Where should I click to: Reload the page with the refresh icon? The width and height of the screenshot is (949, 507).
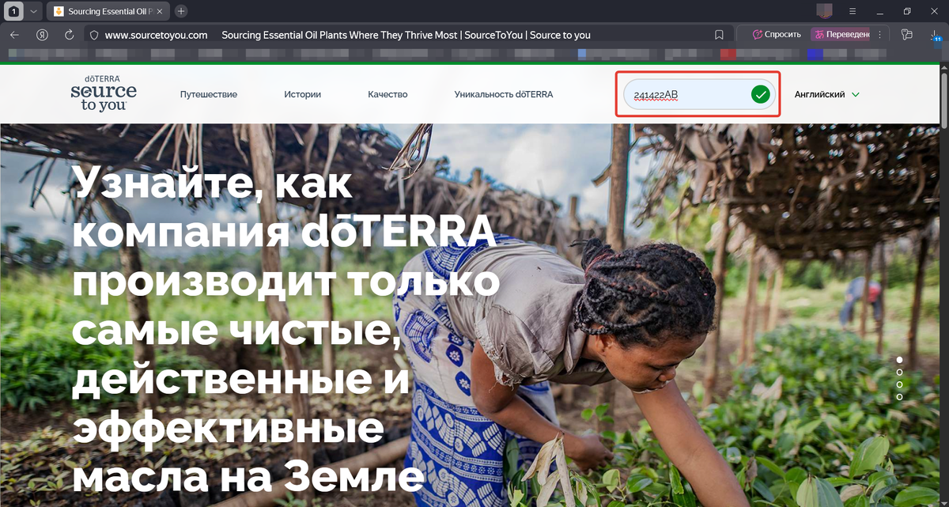click(x=69, y=35)
